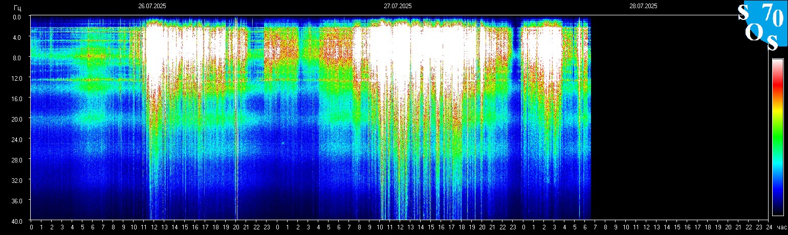Click the 36.0 frequency axis label

click(x=16, y=201)
